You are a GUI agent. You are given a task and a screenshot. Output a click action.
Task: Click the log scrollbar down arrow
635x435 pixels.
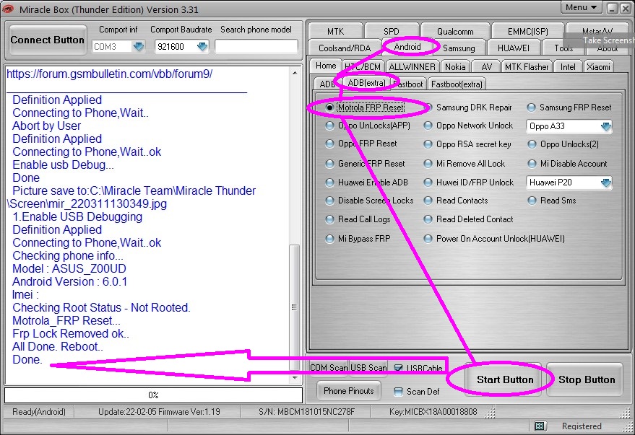pos(295,378)
